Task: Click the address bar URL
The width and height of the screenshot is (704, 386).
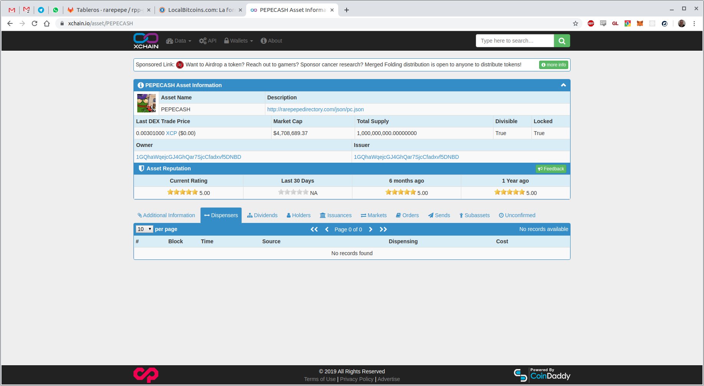Action: coord(100,23)
